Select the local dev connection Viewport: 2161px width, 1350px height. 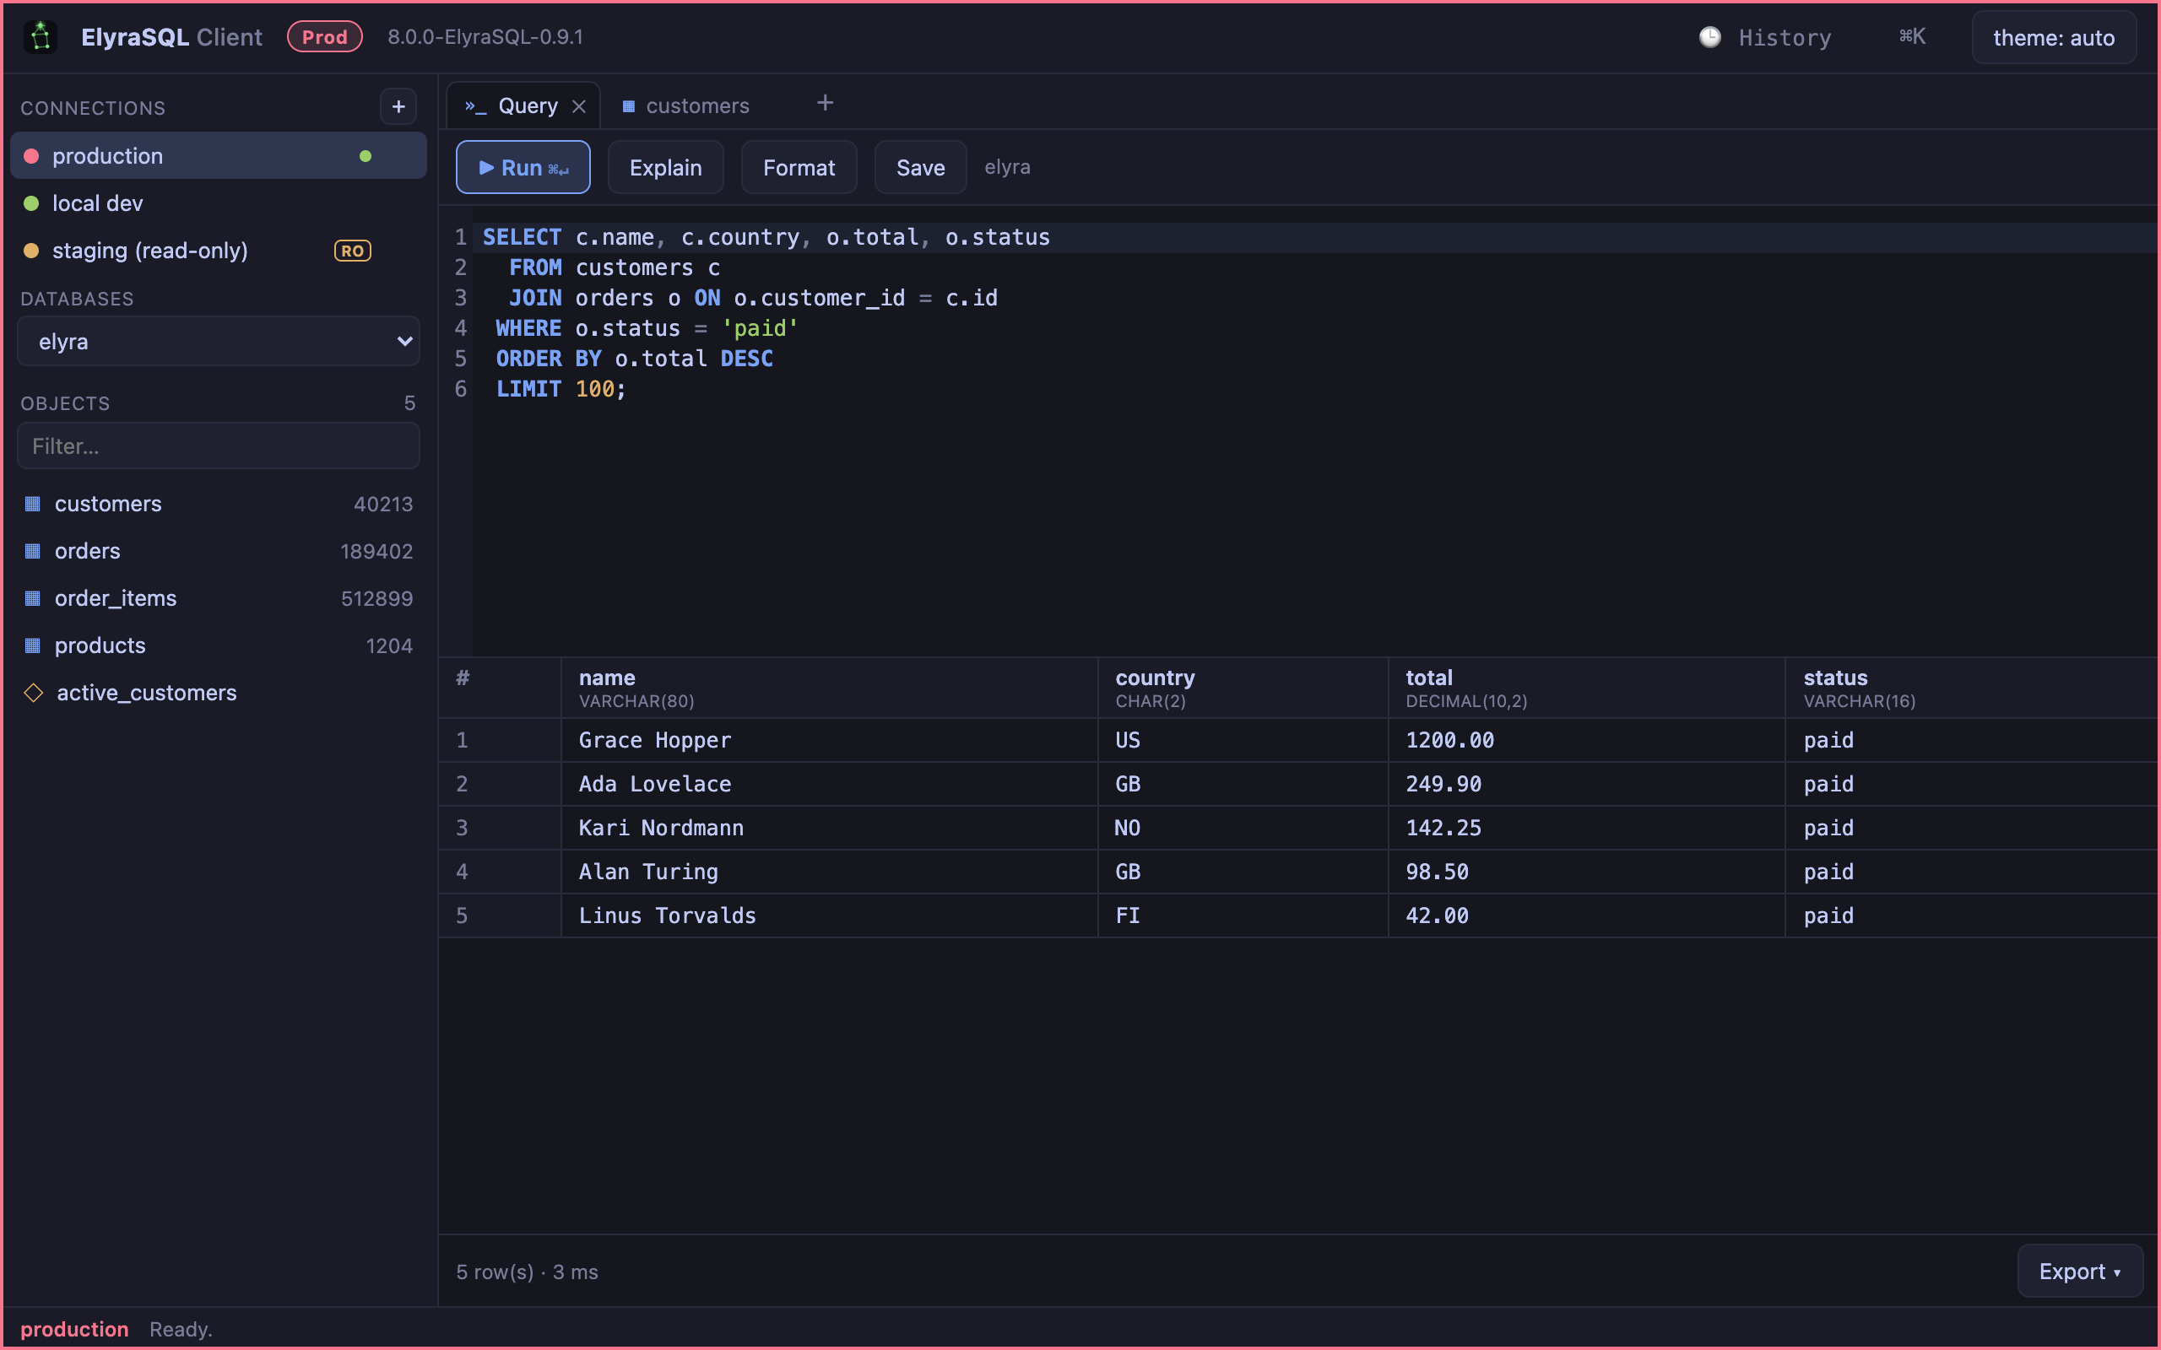(x=219, y=203)
